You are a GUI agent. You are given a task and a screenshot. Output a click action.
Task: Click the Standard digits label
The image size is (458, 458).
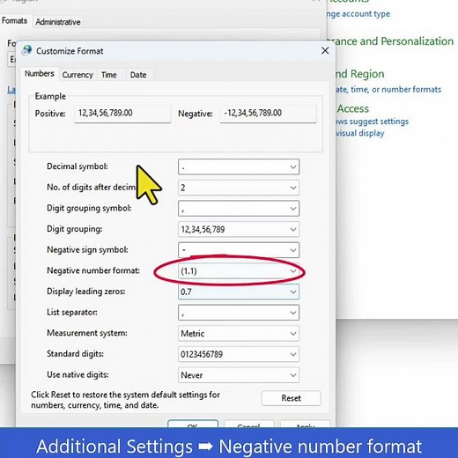click(x=75, y=354)
